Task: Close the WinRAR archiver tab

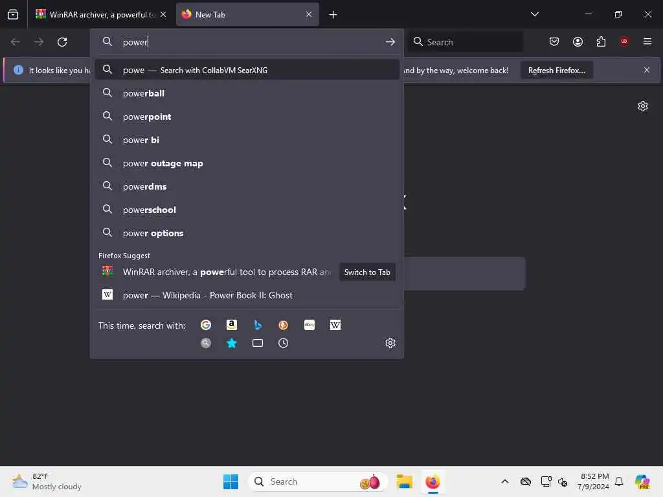Action: point(163,14)
